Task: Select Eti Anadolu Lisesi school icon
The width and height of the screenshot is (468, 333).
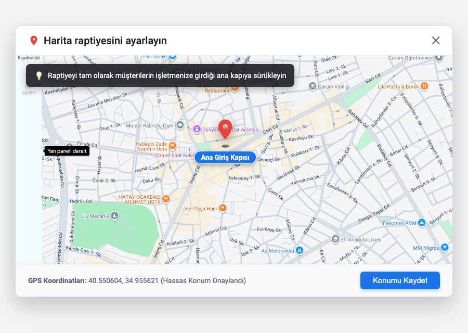Action: point(335,239)
